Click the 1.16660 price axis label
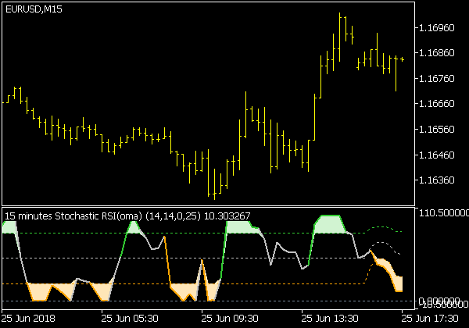This screenshot has width=469, height=328. point(437,104)
